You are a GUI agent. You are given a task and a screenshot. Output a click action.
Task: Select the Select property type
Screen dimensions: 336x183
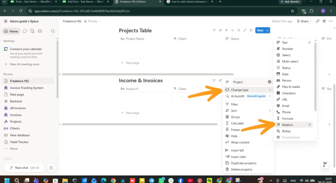[x=293, y=55]
